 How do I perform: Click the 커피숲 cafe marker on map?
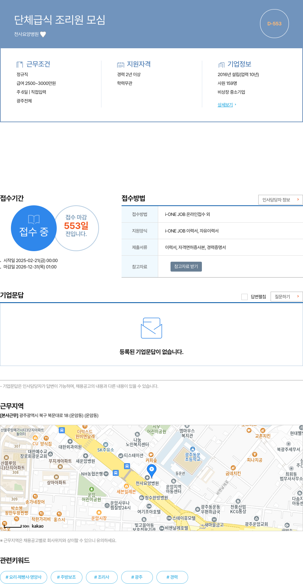click(x=151, y=455)
